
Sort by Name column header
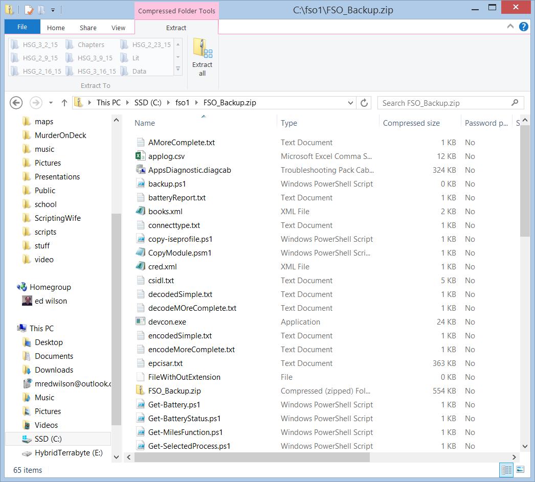(x=145, y=123)
